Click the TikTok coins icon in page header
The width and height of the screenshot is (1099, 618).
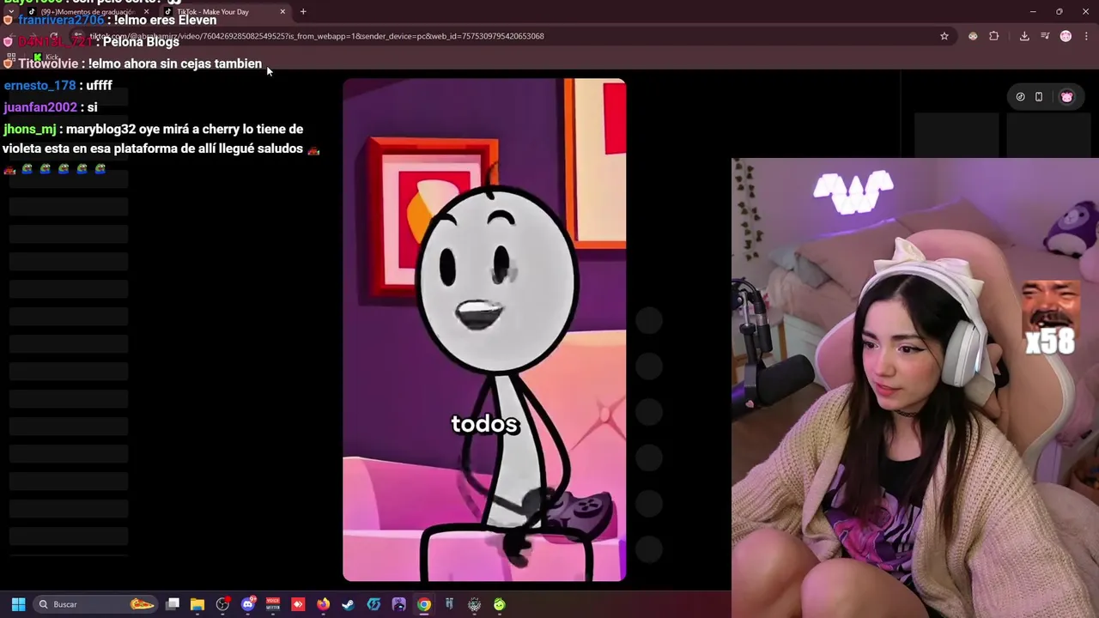coord(1020,97)
